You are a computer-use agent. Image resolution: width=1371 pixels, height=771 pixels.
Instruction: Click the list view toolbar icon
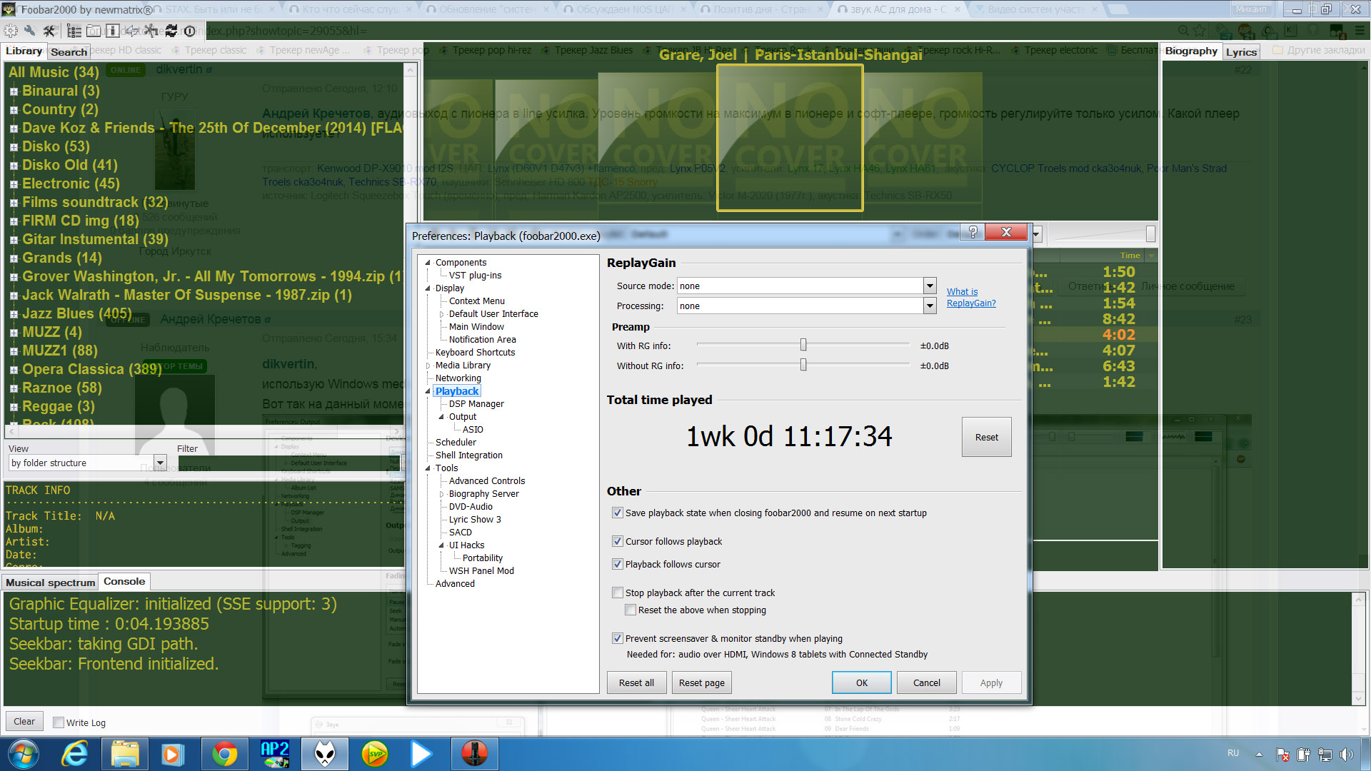pyautogui.click(x=74, y=31)
